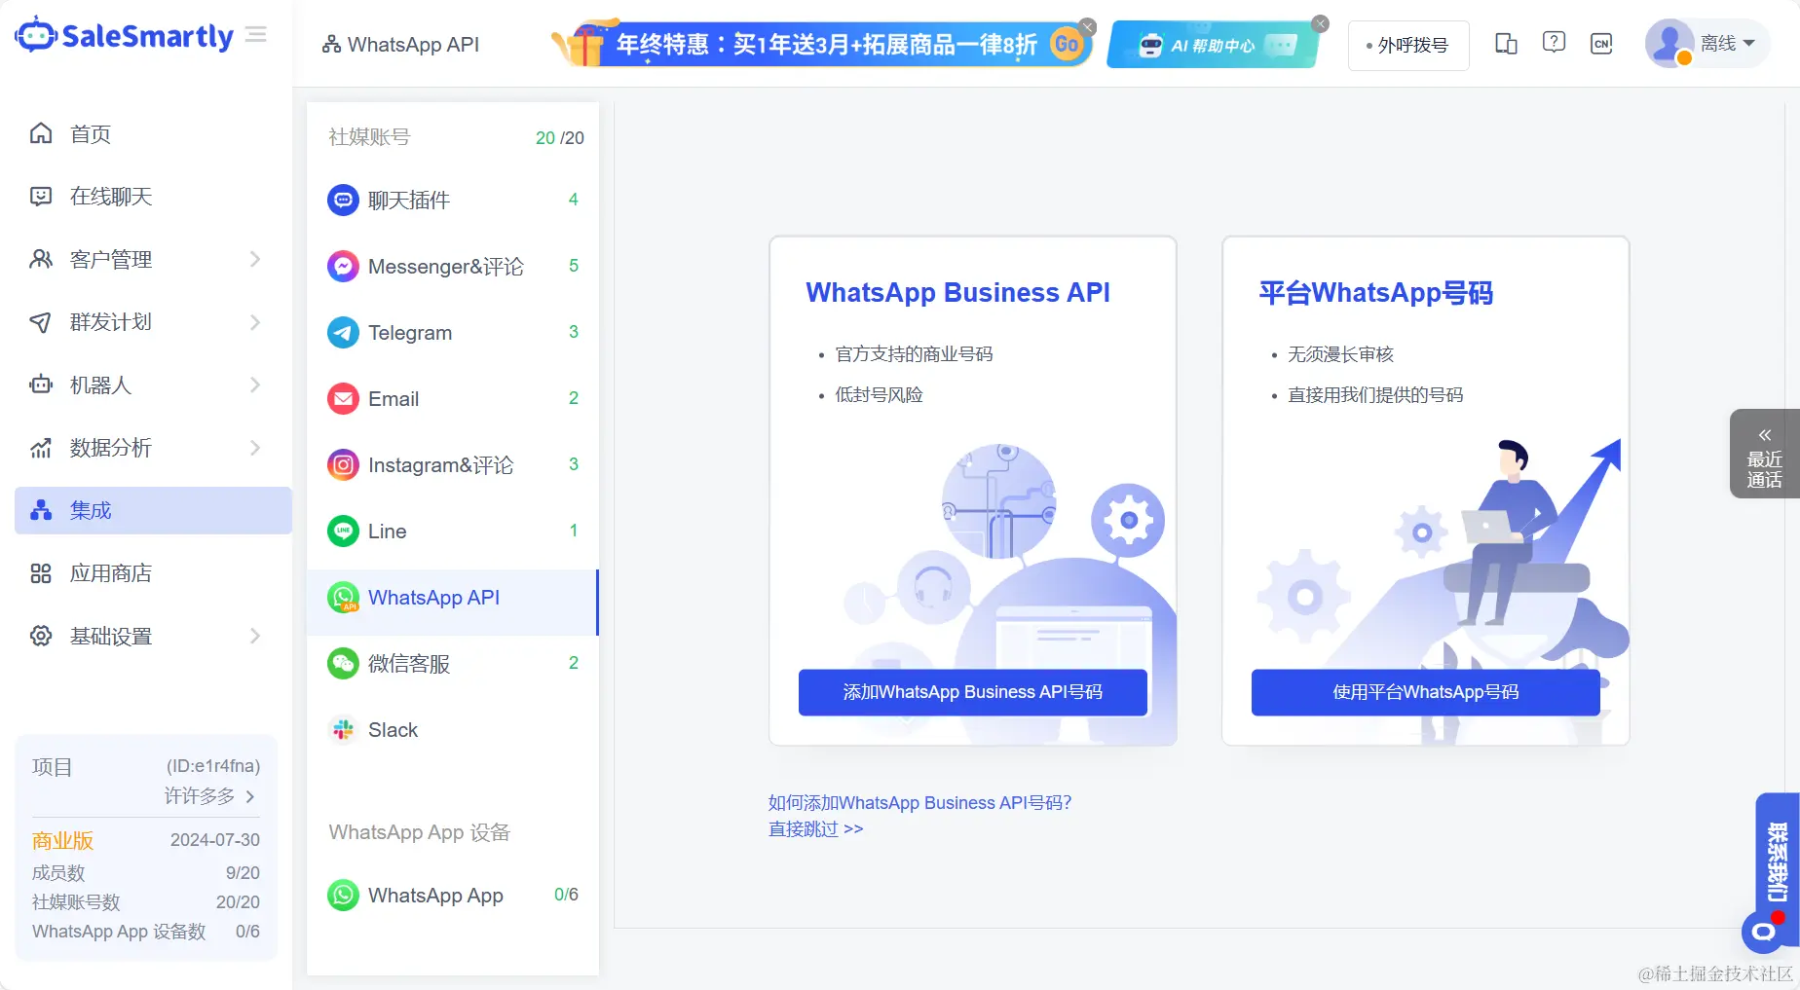Open the 首页 home icon
Screen dimensions: 1800x990
pyautogui.click(x=41, y=133)
